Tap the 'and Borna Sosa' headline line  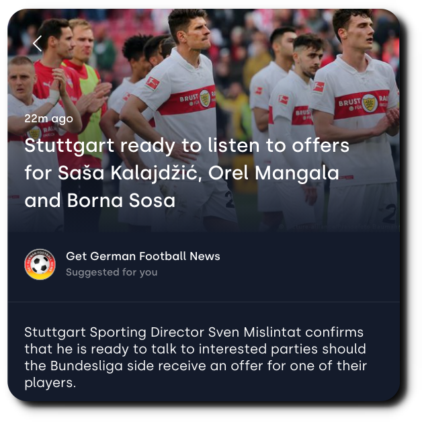pyautogui.click(x=100, y=200)
